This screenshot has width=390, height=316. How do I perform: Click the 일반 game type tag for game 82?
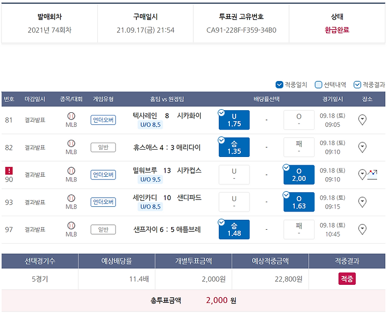pyautogui.click(x=103, y=148)
